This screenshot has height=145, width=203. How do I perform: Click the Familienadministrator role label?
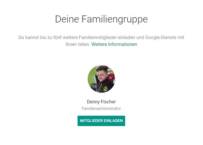(x=101, y=109)
